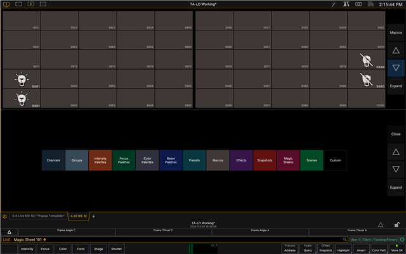Screen dimensions: 406x254
Task: Select the Magic Sheets target button
Action: tap(288, 160)
